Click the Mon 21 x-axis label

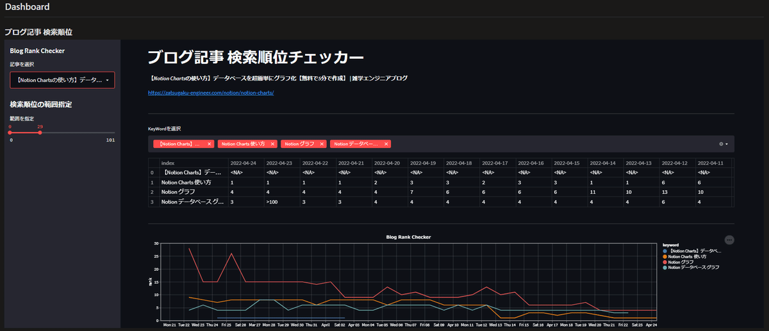(x=170, y=325)
